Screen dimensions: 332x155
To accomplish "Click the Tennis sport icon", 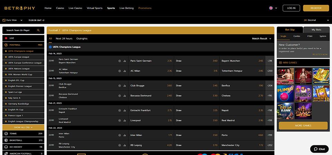I will 6,134.
